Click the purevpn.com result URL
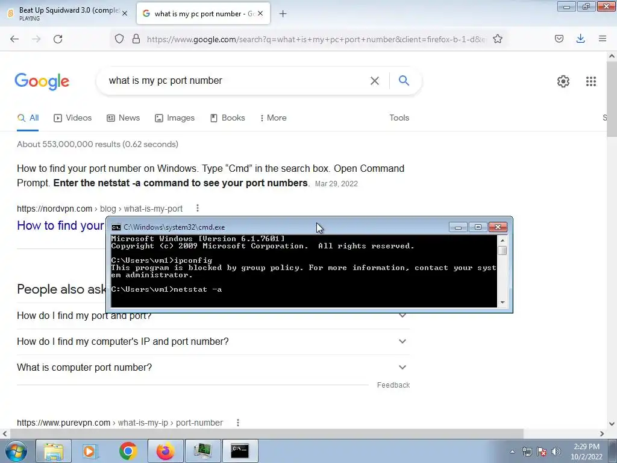617x463 pixels. pos(120,423)
